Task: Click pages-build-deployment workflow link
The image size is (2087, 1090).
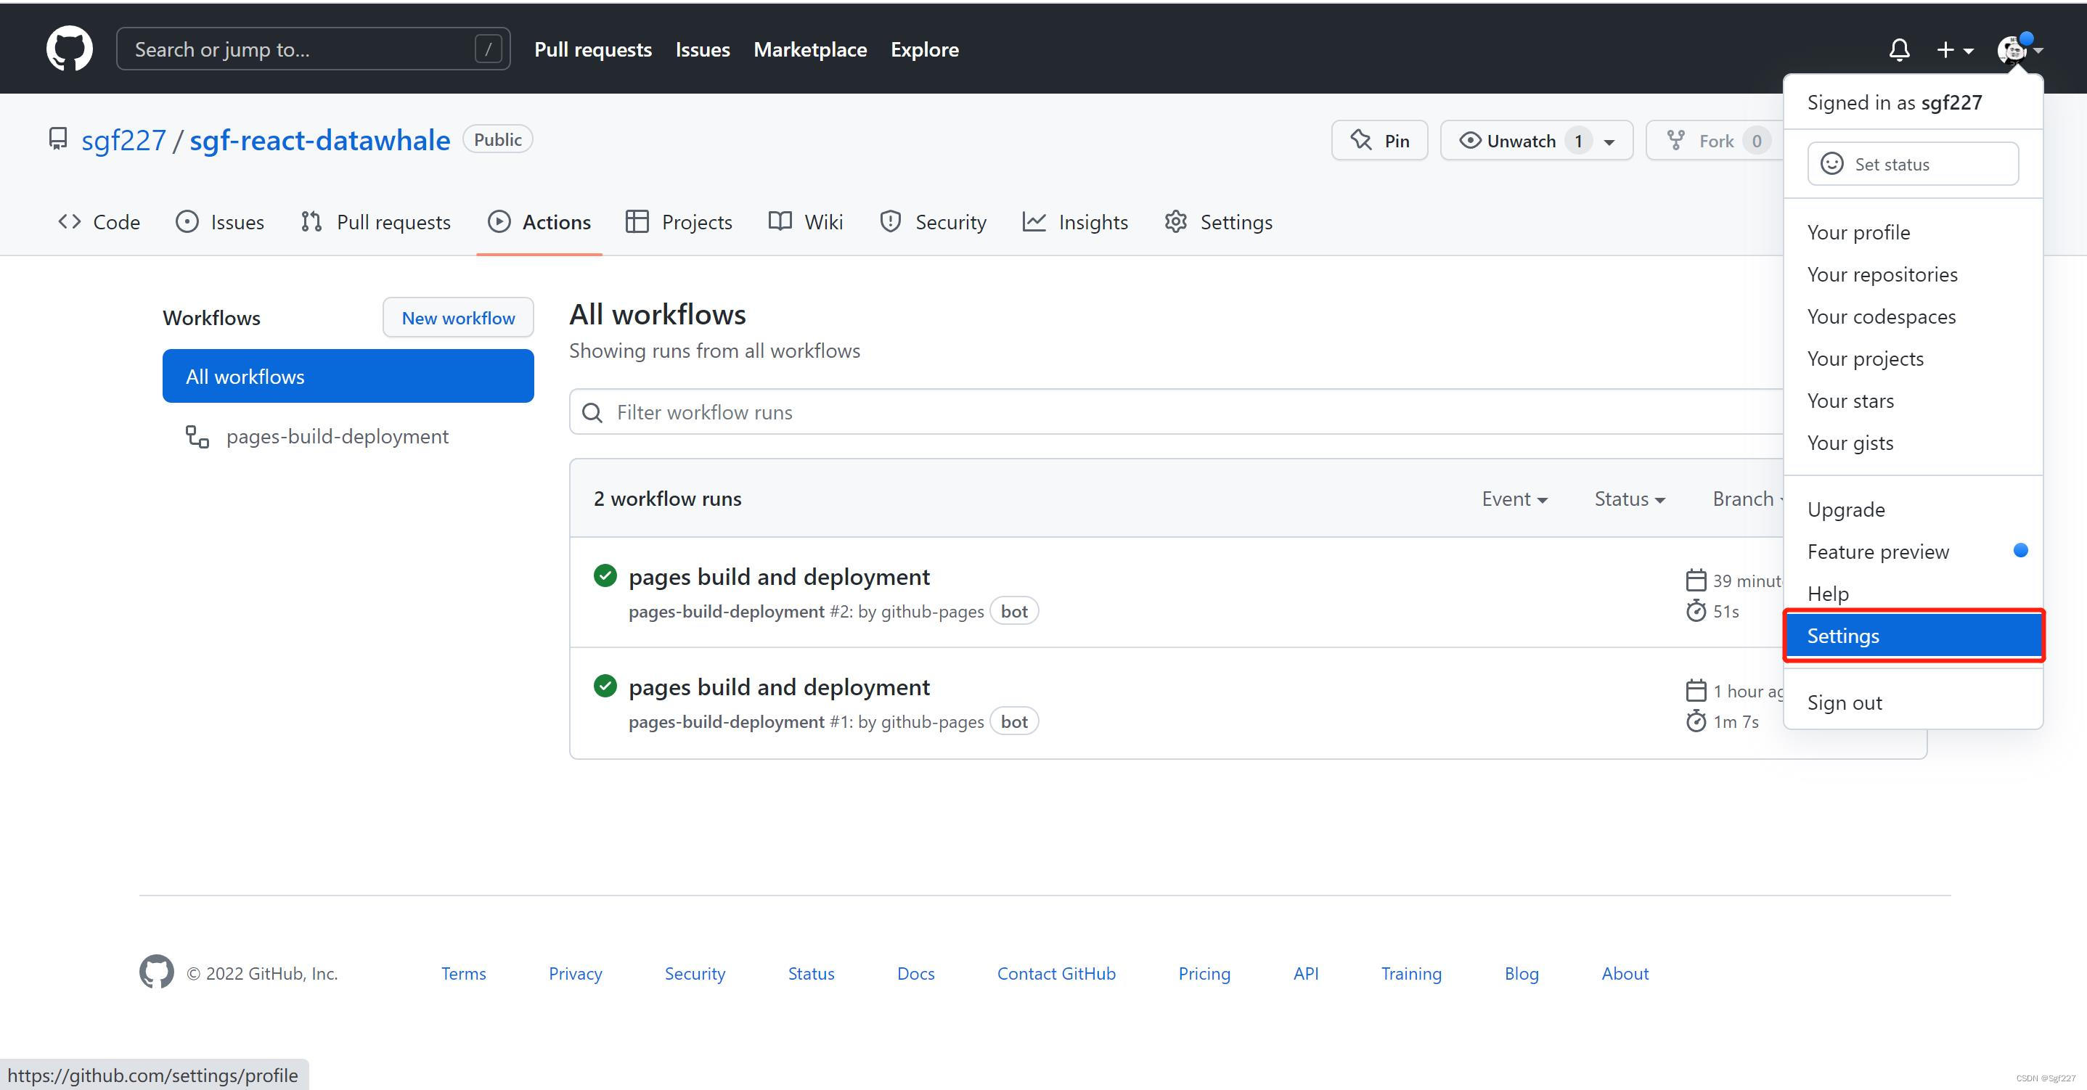Action: (x=335, y=436)
